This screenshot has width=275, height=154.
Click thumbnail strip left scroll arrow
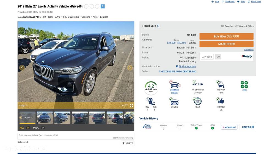(21, 117)
